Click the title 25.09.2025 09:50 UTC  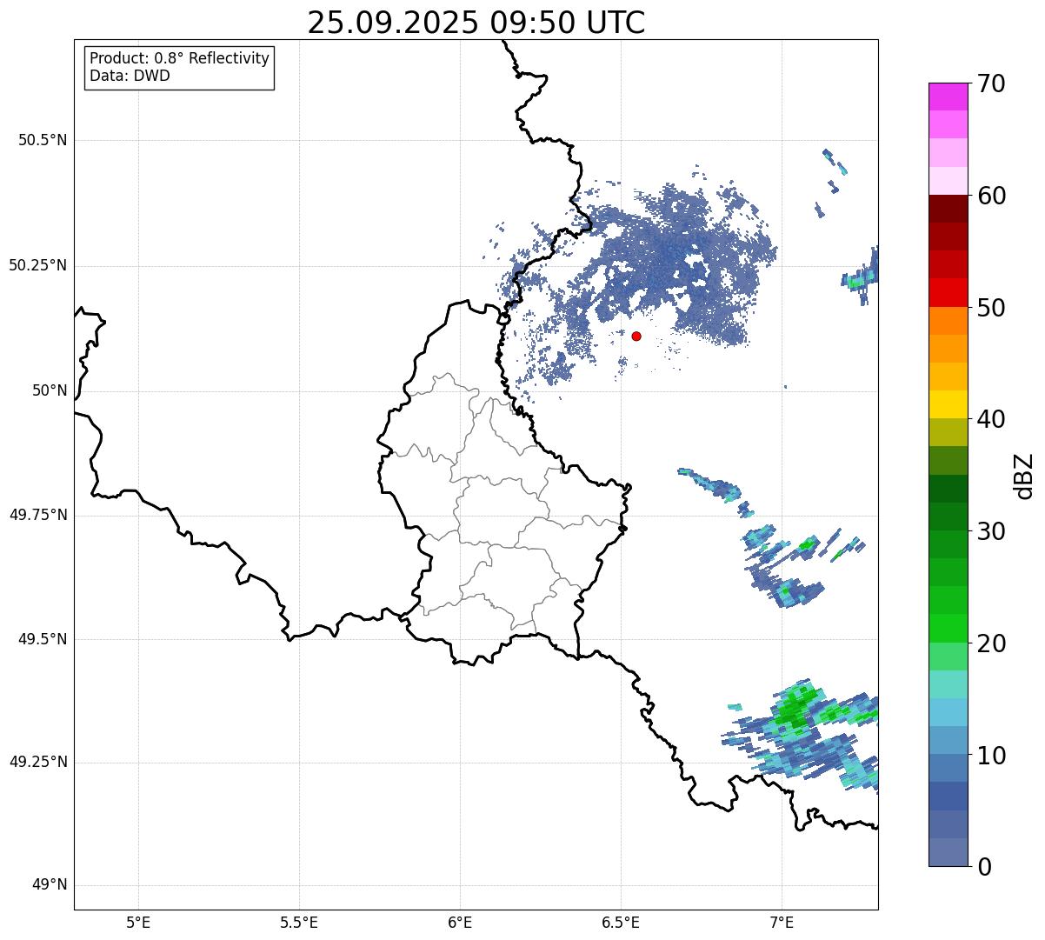[476, 23]
